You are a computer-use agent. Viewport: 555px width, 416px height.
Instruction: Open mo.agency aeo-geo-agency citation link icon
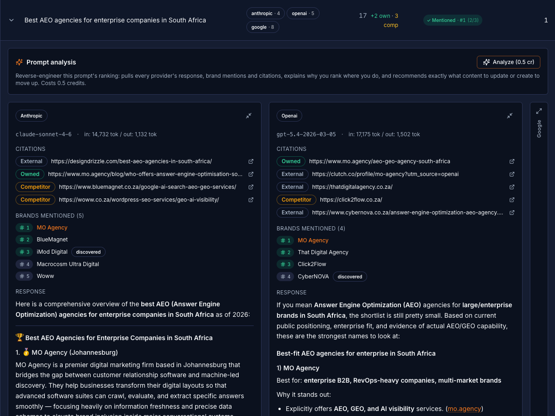(x=512, y=161)
